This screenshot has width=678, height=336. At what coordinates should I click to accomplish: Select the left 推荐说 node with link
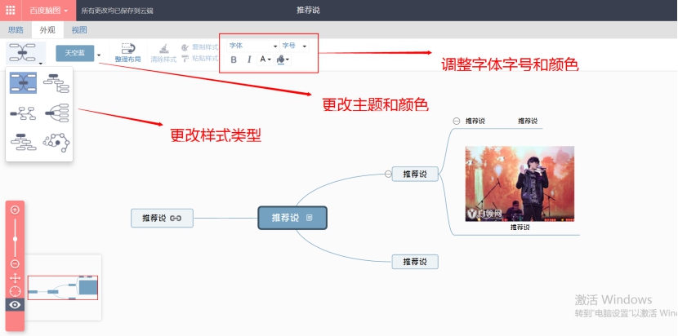163,218
